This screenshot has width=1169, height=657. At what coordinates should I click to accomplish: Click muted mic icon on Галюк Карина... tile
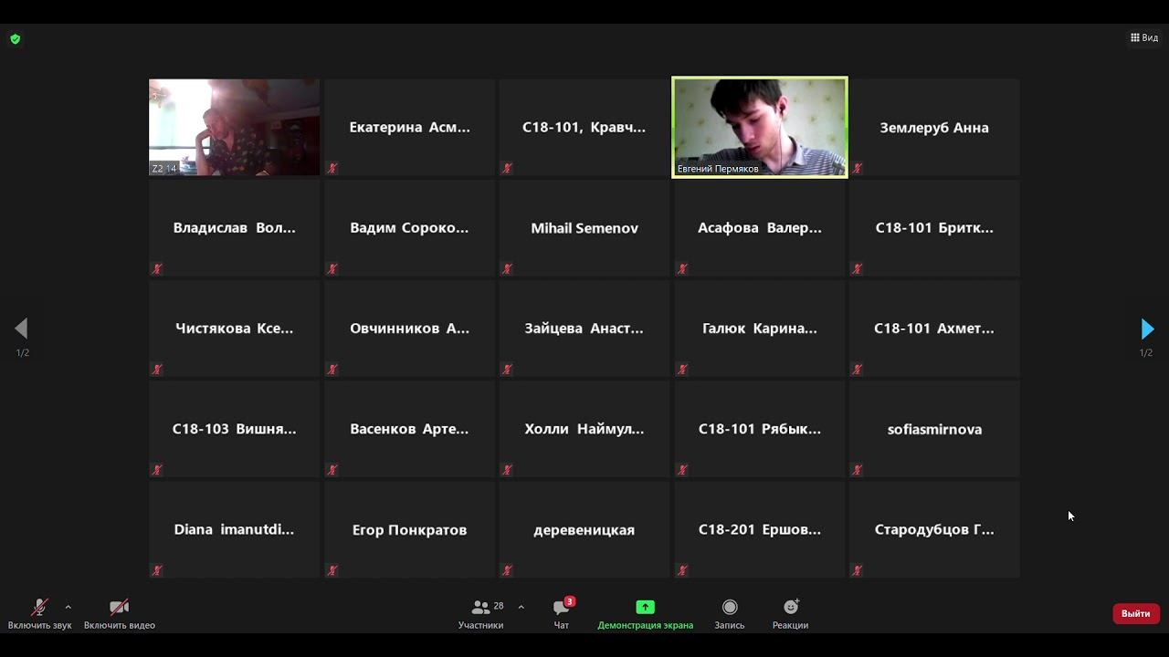[682, 370]
